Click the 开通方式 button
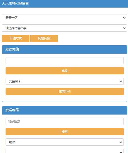The width and height of the screenshot is (128, 153). (x=16, y=38)
